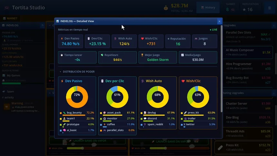Close the INDIELOG Detailed View dialog

tap(219, 21)
